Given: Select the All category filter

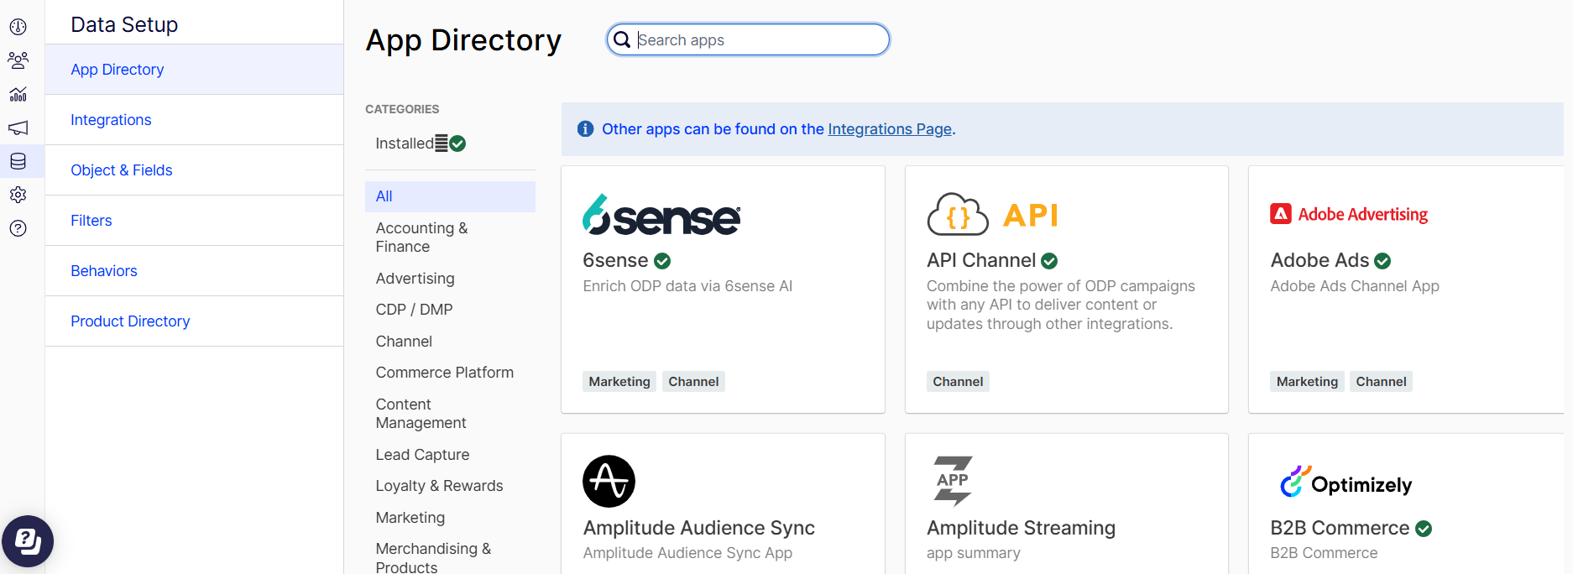Looking at the screenshot, I should (450, 196).
